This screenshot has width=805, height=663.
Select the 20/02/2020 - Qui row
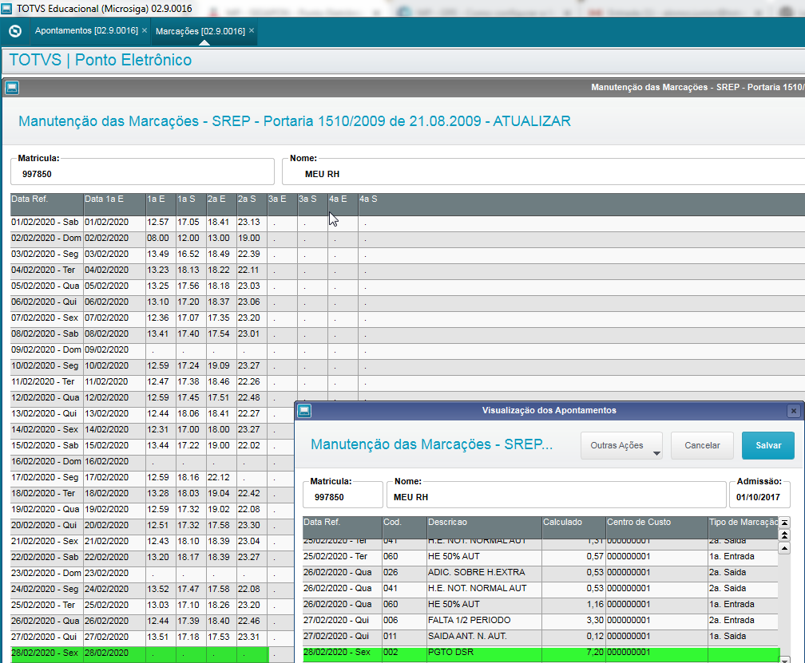pyautogui.click(x=152, y=526)
